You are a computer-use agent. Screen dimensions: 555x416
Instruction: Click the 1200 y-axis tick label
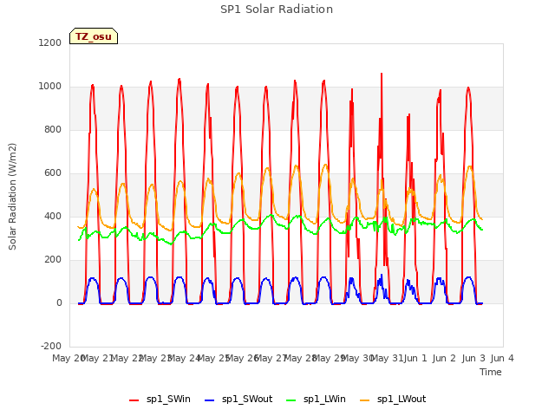pyautogui.click(x=50, y=42)
